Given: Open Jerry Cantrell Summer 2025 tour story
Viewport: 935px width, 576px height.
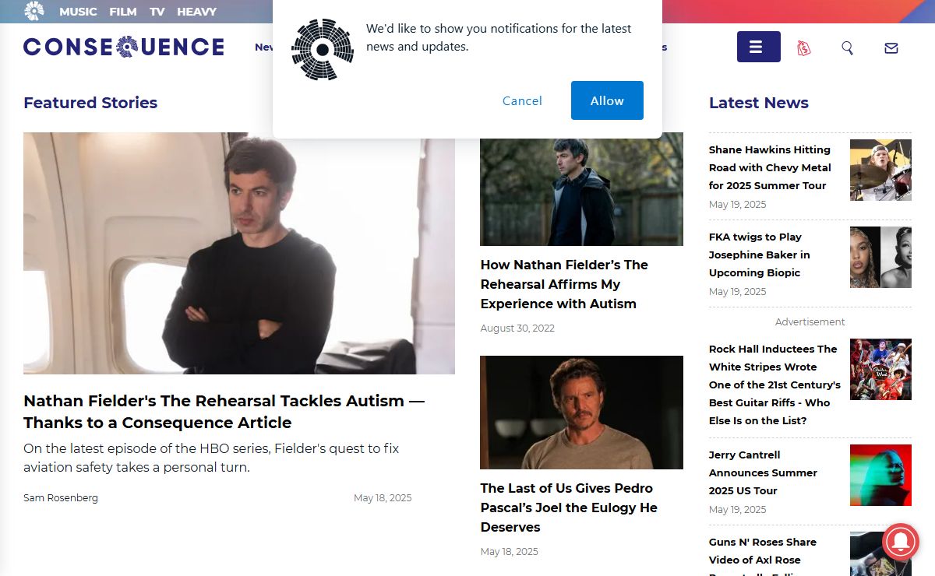Looking at the screenshot, I should [763, 472].
